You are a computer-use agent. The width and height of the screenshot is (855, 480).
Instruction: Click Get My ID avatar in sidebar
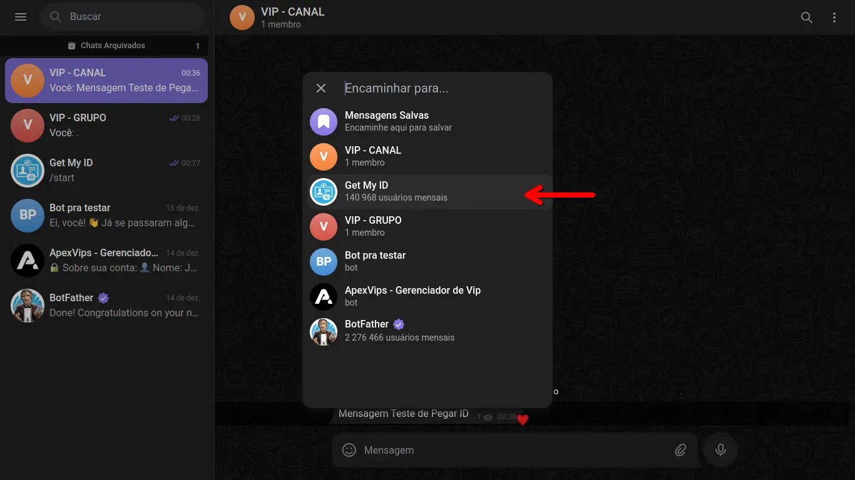pyautogui.click(x=28, y=170)
